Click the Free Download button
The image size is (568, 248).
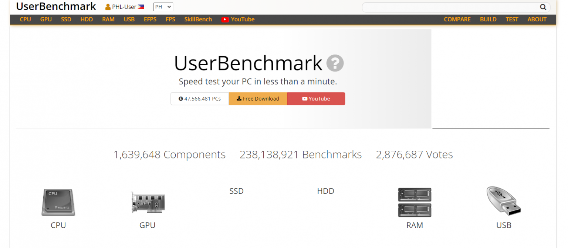258,98
